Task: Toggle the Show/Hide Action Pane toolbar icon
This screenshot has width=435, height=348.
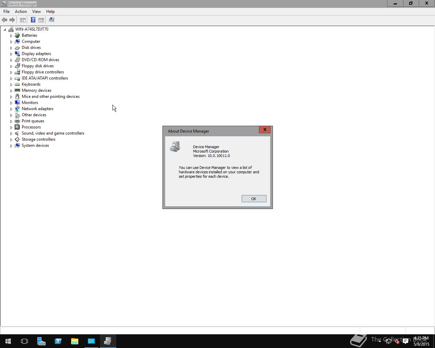Action: pyautogui.click(x=41, y=20)
